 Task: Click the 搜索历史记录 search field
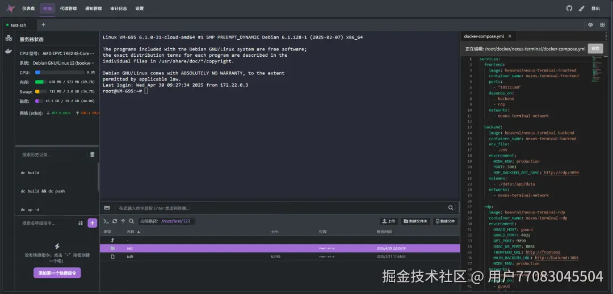tap(53, 155)
